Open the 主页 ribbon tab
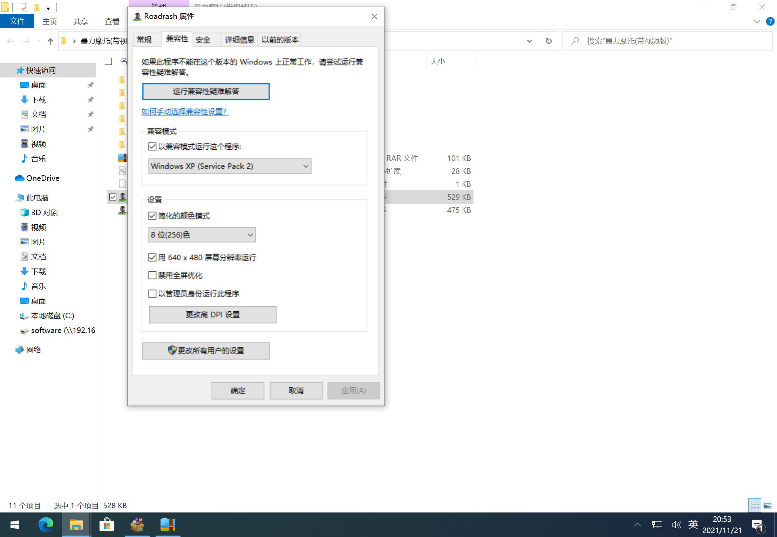Screen dimensions: 777x537 [50, 21]
